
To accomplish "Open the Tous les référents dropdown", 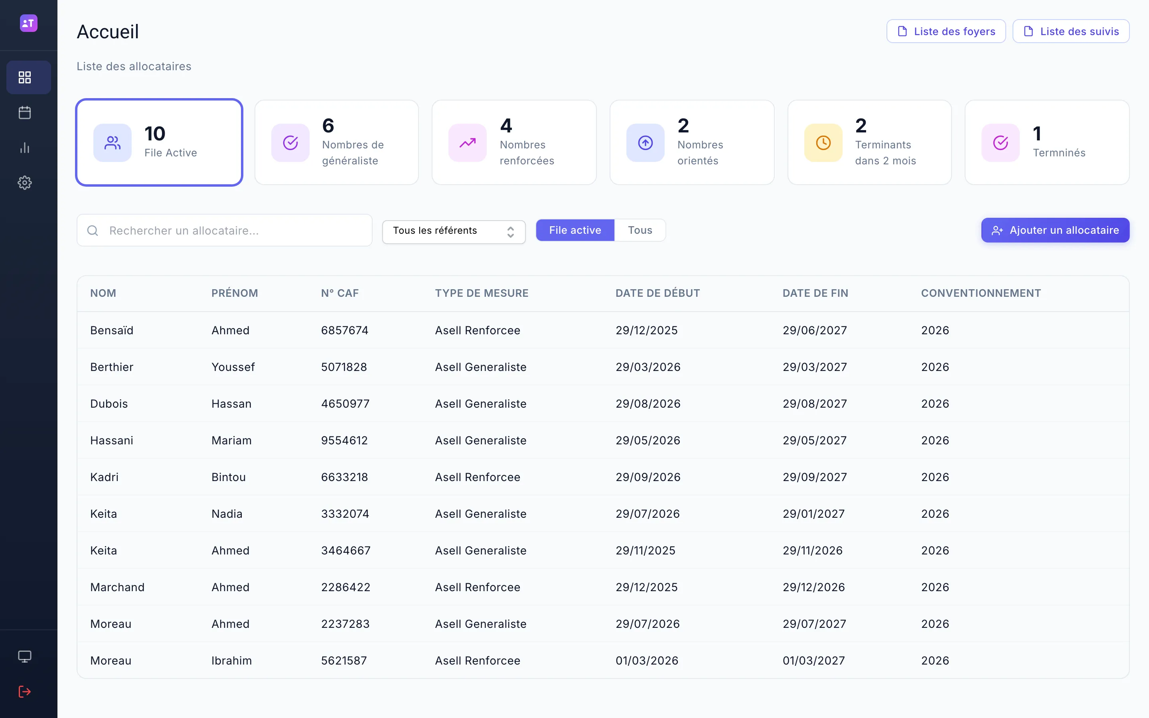I will [x=454, y=232].
